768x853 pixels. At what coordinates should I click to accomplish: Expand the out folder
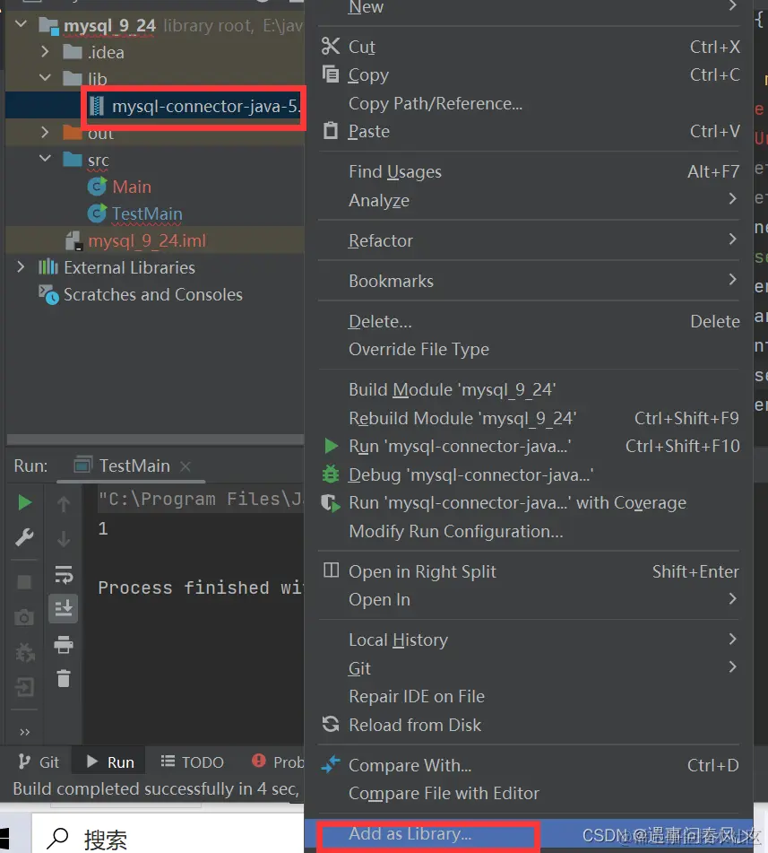(x=45, y=132)
